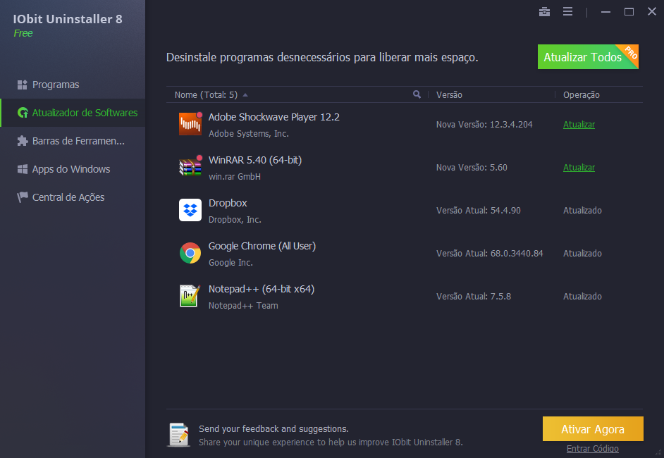Click the Programas grid icon
Viewport: 664px width, 458px height.
(x=22, y=85)
